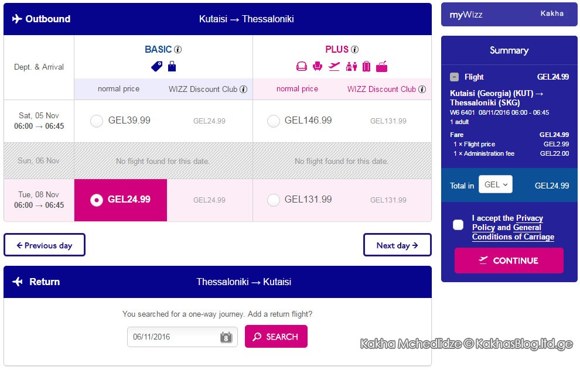Collapse the Flight section in Summary
Viewport: 580px width, 370px height.
(454, 77)
